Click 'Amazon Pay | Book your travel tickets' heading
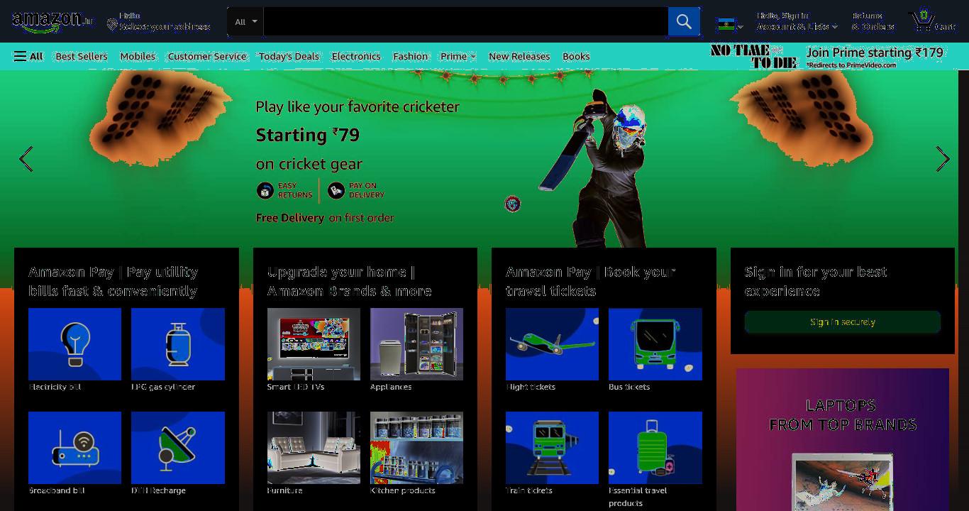 (590, 281)
